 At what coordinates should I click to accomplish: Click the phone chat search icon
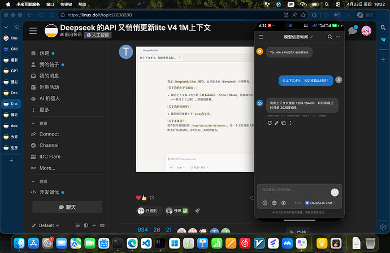(330, 37)
